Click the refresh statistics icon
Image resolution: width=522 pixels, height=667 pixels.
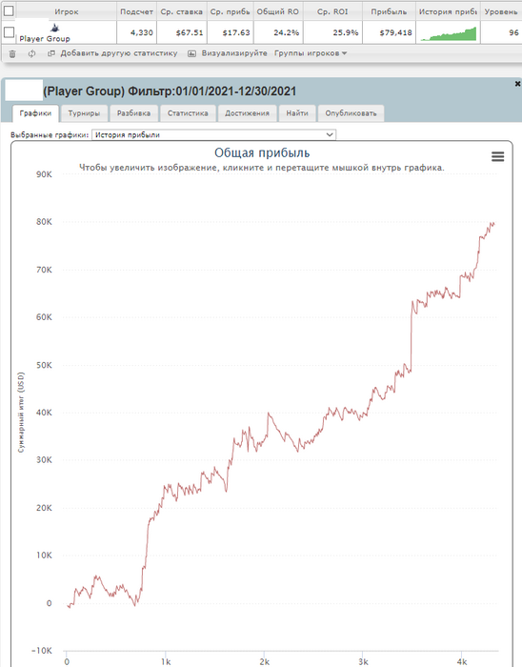click(x=31, y=54)
